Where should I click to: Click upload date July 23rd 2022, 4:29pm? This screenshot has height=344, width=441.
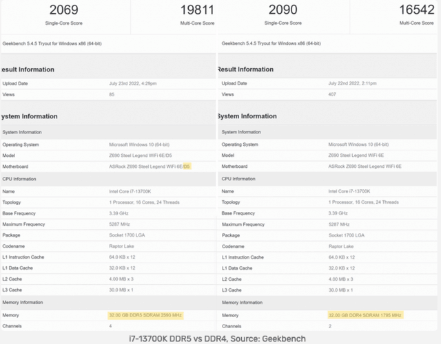133,83
